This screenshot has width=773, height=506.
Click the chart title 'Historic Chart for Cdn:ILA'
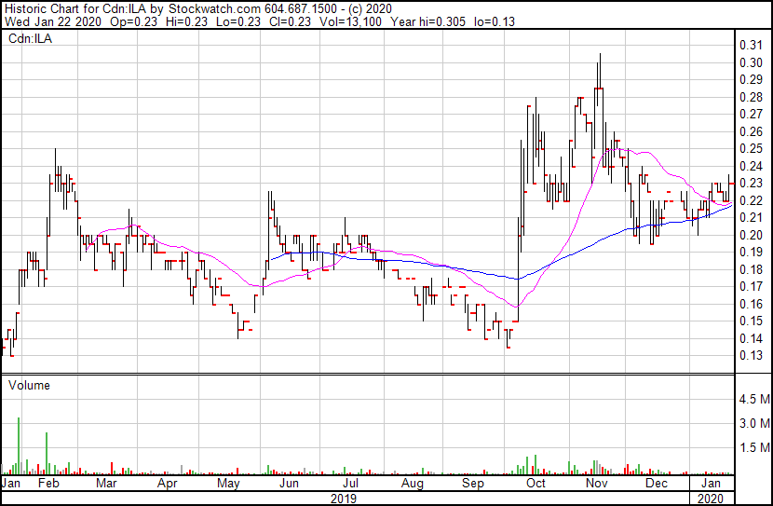[x=77, y=8]
